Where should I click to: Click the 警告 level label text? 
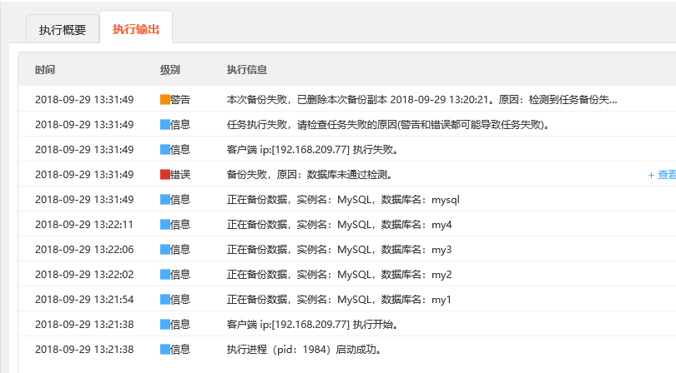click(180, 100)
